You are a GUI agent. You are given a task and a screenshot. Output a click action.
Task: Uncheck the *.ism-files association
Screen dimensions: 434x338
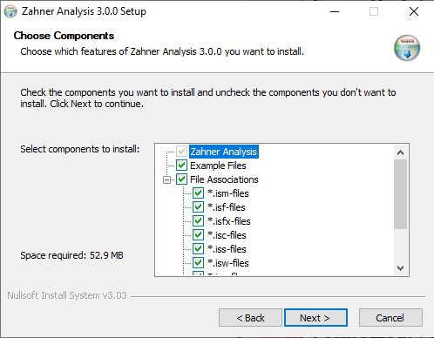coord(198,193)
